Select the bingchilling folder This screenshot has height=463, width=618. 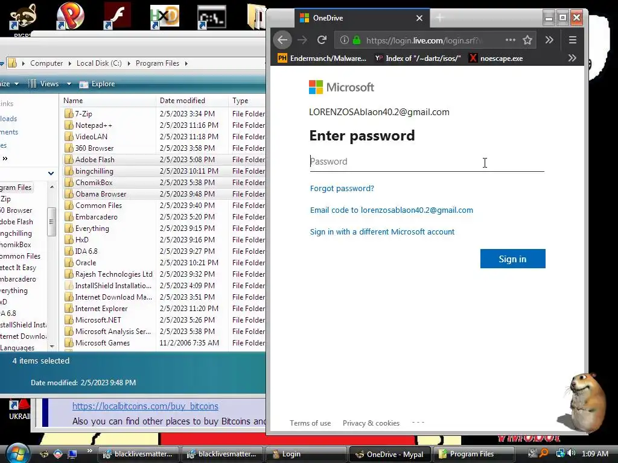pyautogui.click(x=94, y=171)
